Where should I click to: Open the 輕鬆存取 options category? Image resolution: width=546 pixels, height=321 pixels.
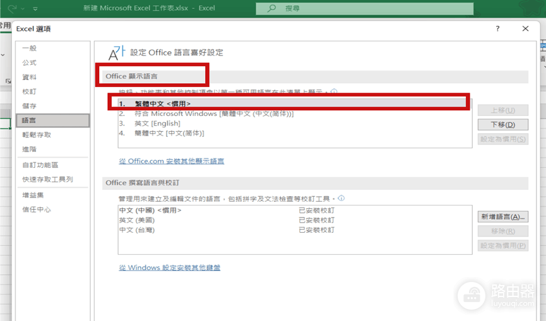pos(37,134)
